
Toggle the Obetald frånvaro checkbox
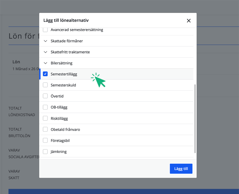(x=45, y=129)
